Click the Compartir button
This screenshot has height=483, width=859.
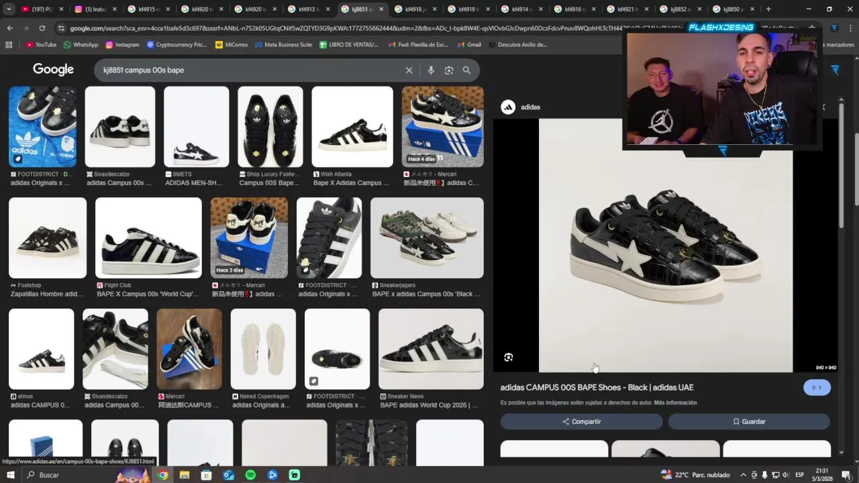click(582, 421)
